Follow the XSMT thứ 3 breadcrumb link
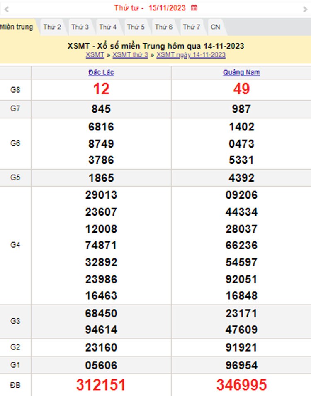This screenshot has height=396, width=311. 130,54
